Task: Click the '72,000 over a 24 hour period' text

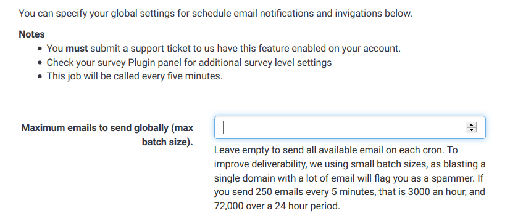Action: [277, 206]
